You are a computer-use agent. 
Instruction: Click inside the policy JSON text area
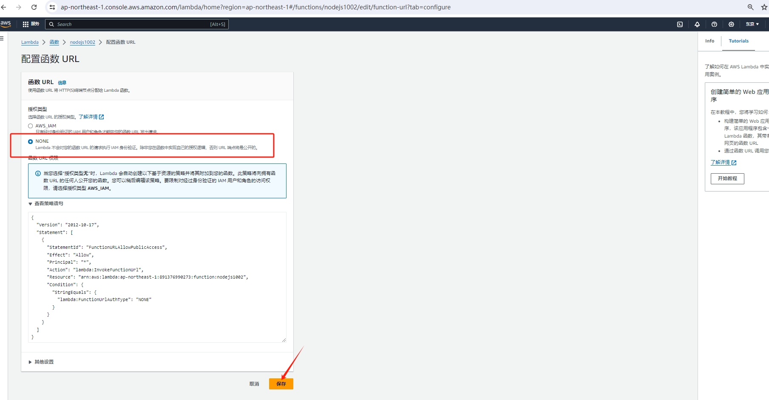(x=157, y=277)
